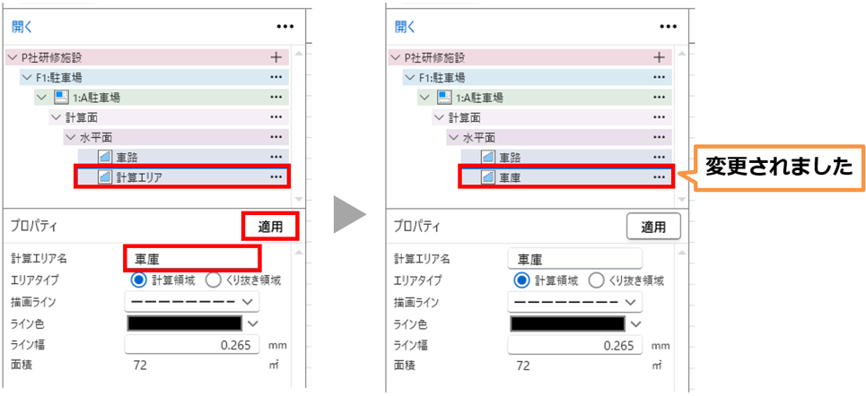Image resolution: width=866 pixels, height=396 pixels.
Task: Select the 計算領域 radio button in left panel
Action: click(x=139, y=280)
